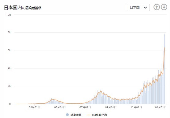Click the 4k y-axis label
The image size is (170, 118).
[x=9, y=68]
